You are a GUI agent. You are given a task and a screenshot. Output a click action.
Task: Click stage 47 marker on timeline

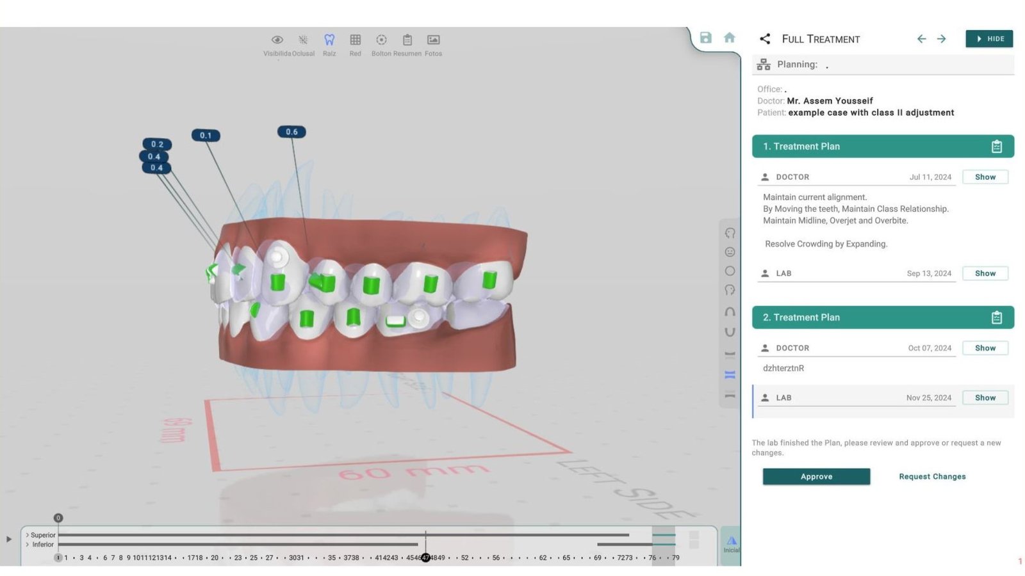[425, 558]
